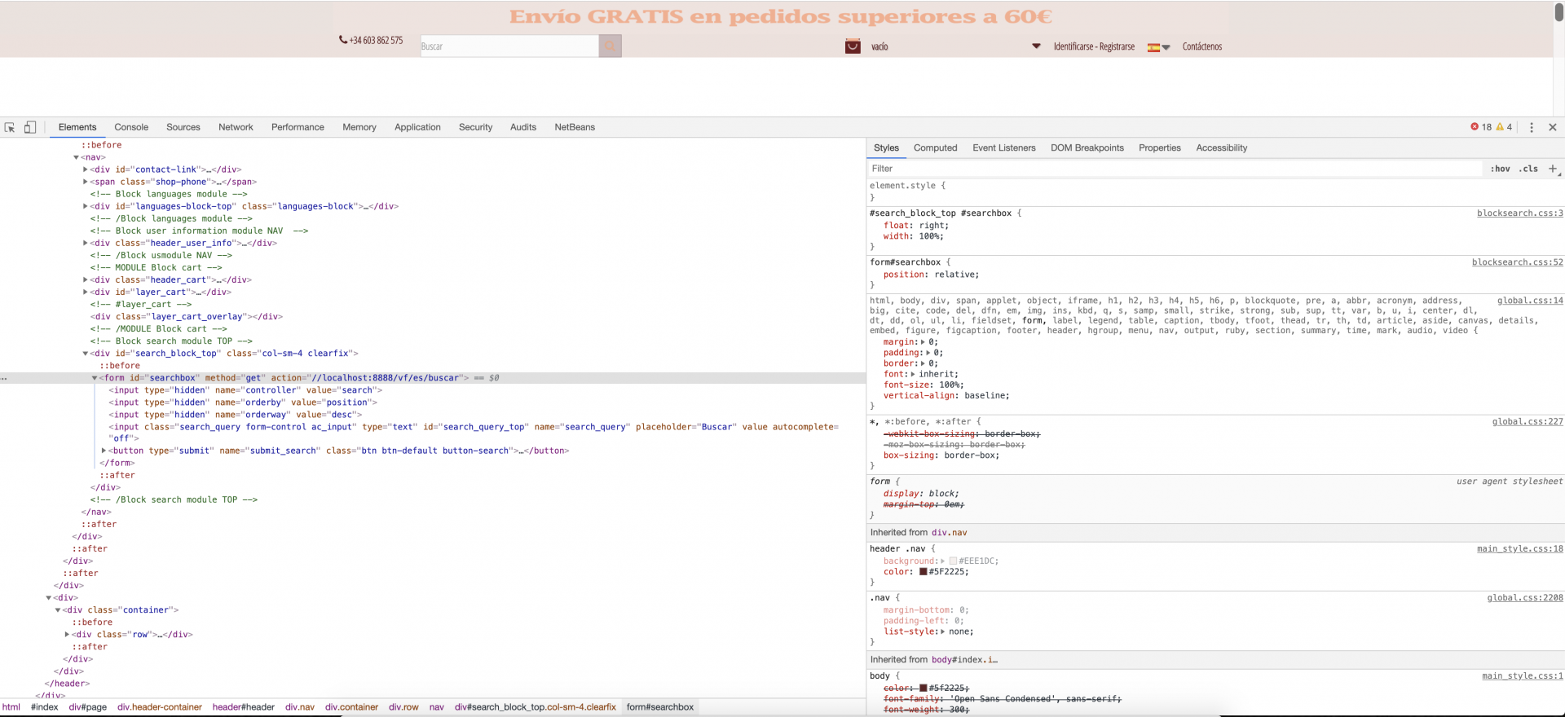The image size is (1565, 717).
Task: Expand the header_user_info div node
Action: [x=86, y=243]
